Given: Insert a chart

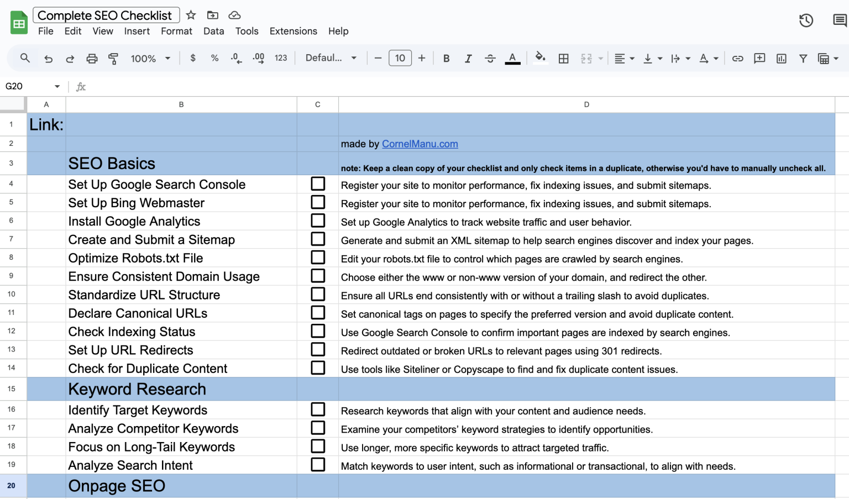Looking at the screenshot, I should coord(781,58).
